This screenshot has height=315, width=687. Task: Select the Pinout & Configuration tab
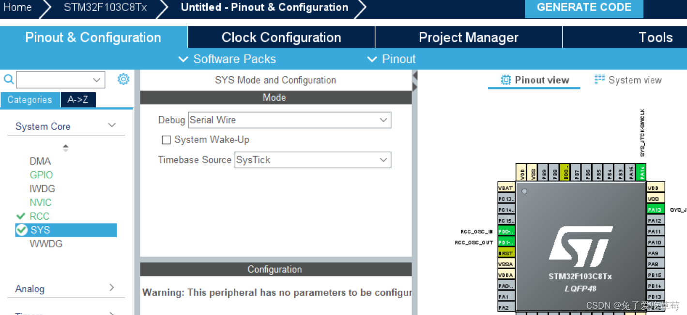coord(93,37)
